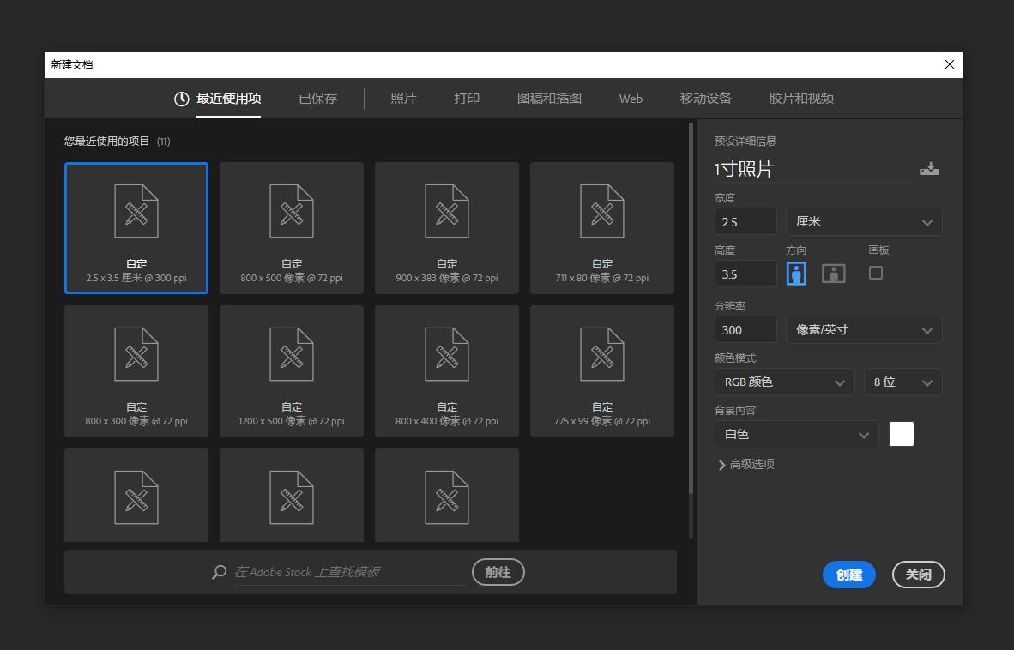
Task: Switch to the 照片 tab
Action: pyautogui.click(x=402, y=99)
